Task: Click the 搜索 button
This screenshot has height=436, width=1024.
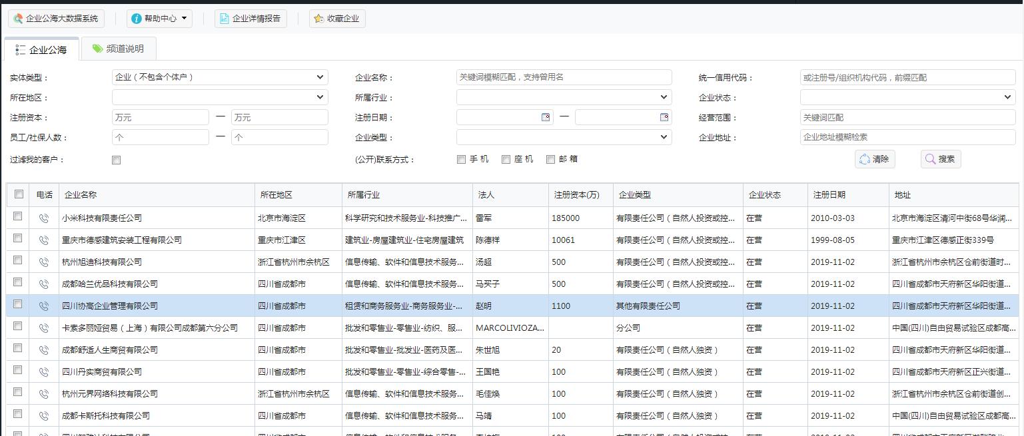Action: coord(940,159)
